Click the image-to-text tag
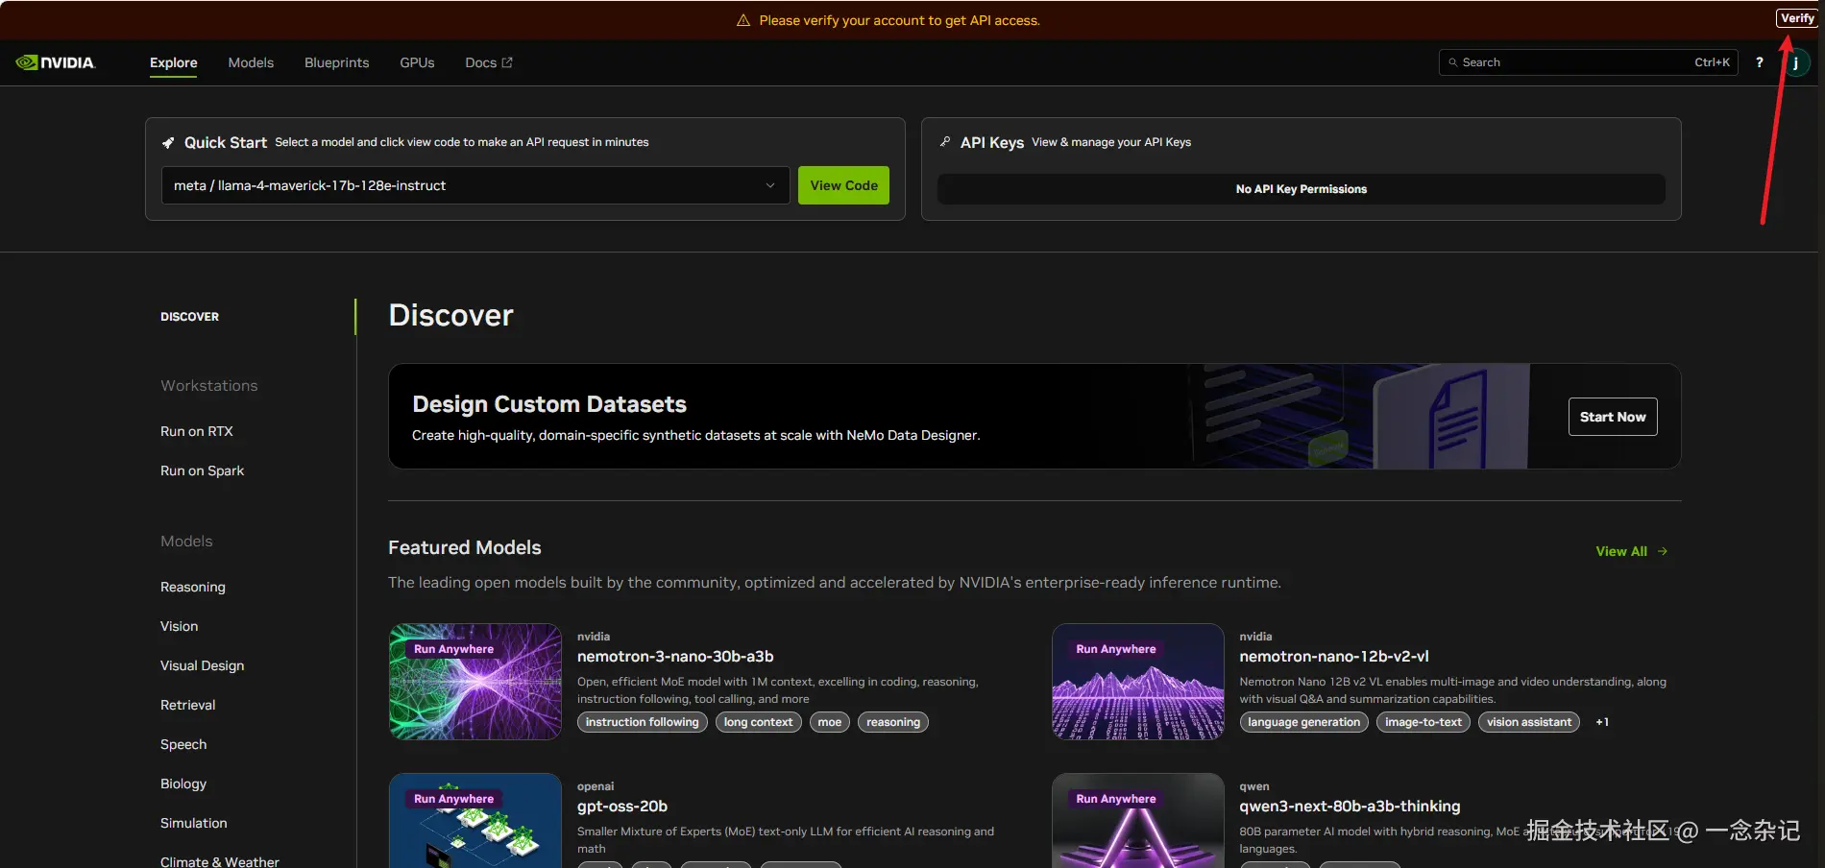 click(x=1423, y=722)
